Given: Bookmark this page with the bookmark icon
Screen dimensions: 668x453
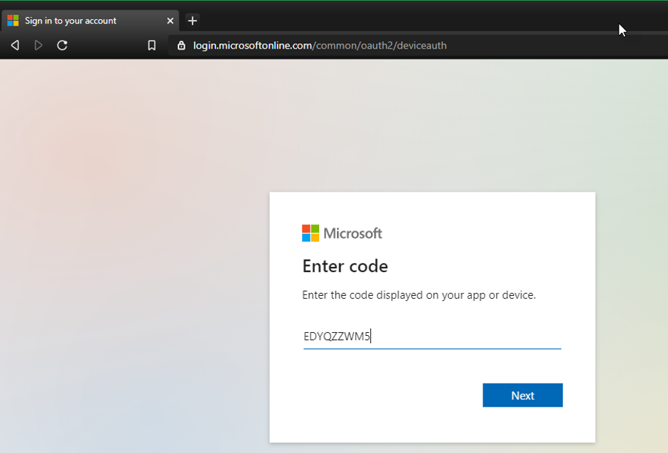Looking at the screenshot, I should (152, 45).
